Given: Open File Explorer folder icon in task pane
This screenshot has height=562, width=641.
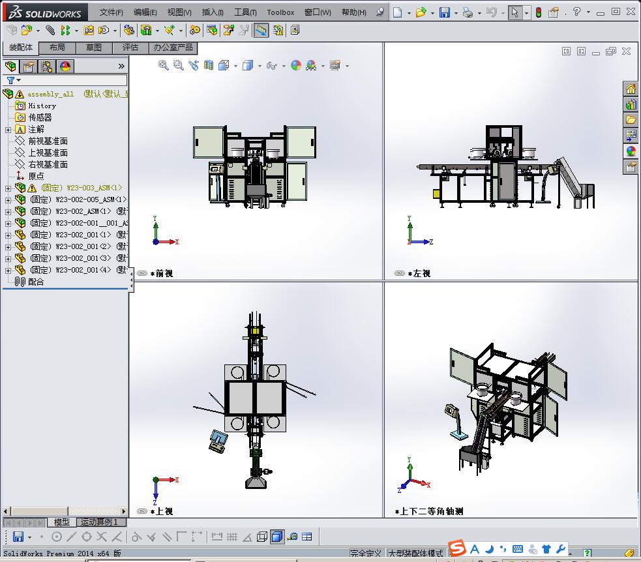Looking at the screenshot, I should click(631, 120).
